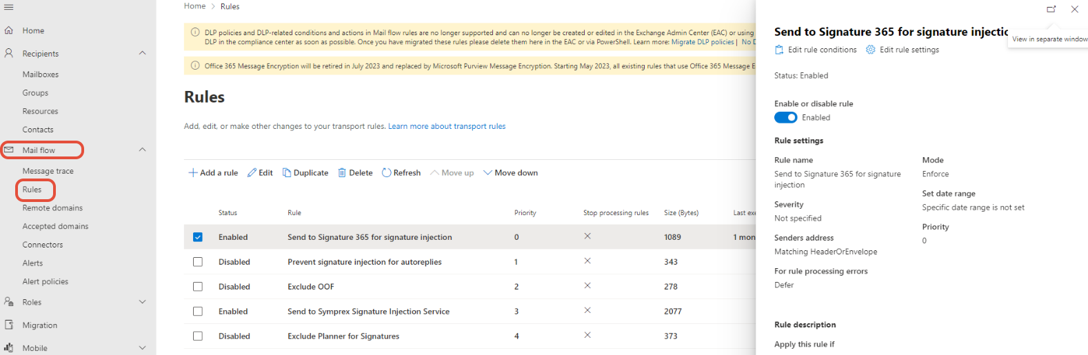Image resolution: width=1088 pixels, height=355 pixels.
Task: Open Resources in the sidebar
Action: coord(40,111)
